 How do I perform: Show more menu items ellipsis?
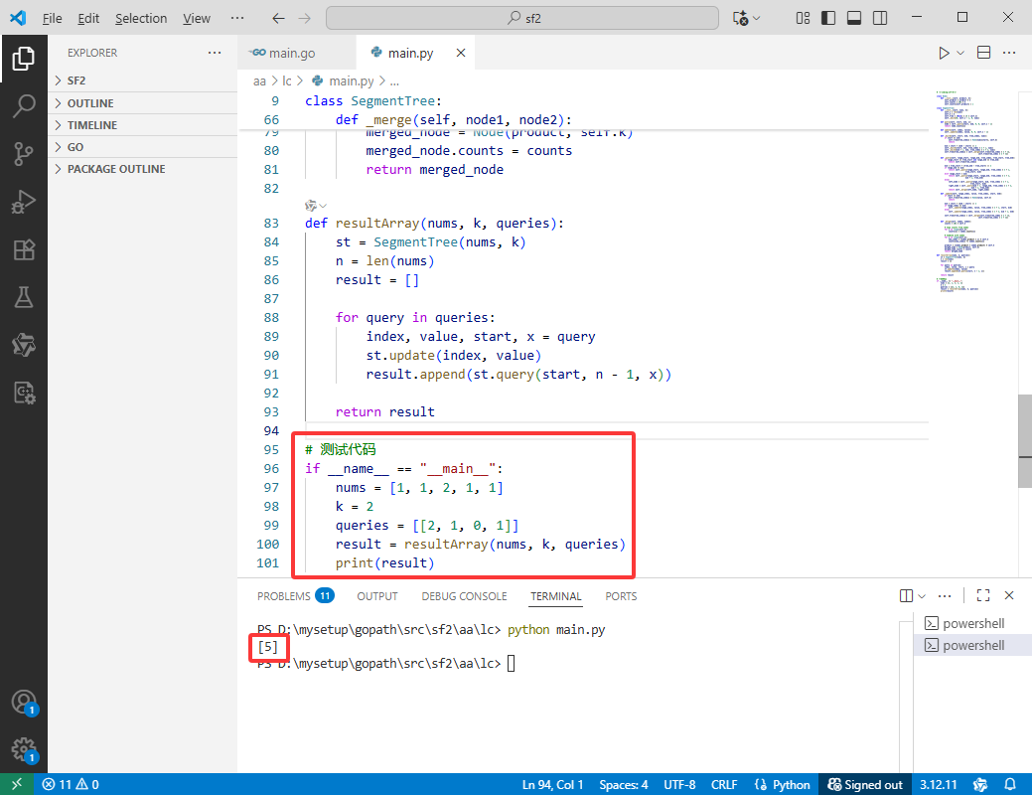click(237, 19)
